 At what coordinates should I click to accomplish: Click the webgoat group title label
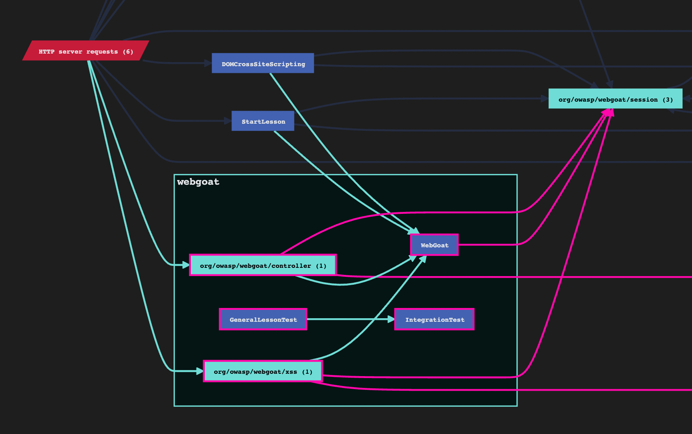198,182
